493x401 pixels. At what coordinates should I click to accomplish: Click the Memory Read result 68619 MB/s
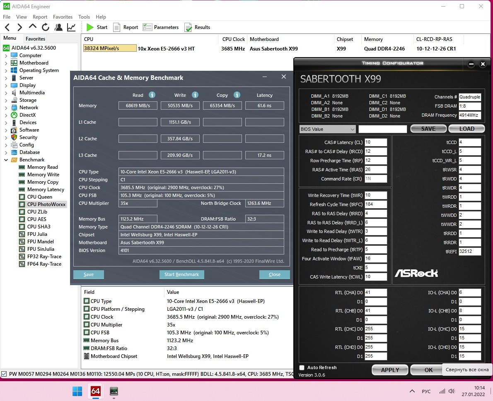point(138,106)
